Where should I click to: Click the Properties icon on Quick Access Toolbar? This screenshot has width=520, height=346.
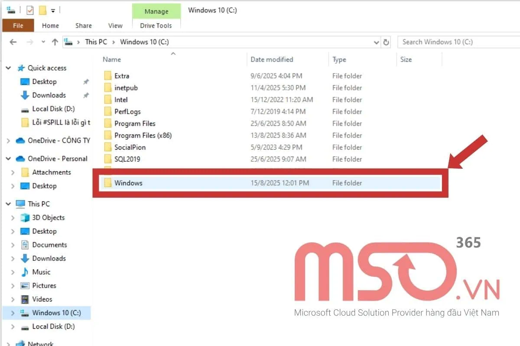pyautogui.click(x=30, y=10)
